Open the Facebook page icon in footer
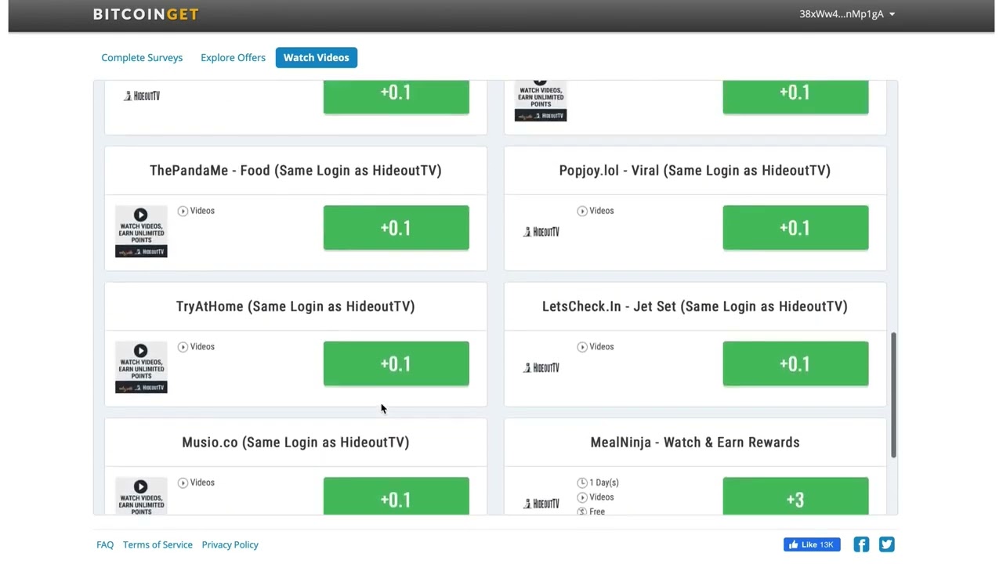This screenshot has width=1003, height=564. [861, 544]
